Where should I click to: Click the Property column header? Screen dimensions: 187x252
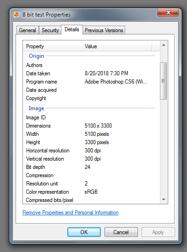[x=53, y=46]
